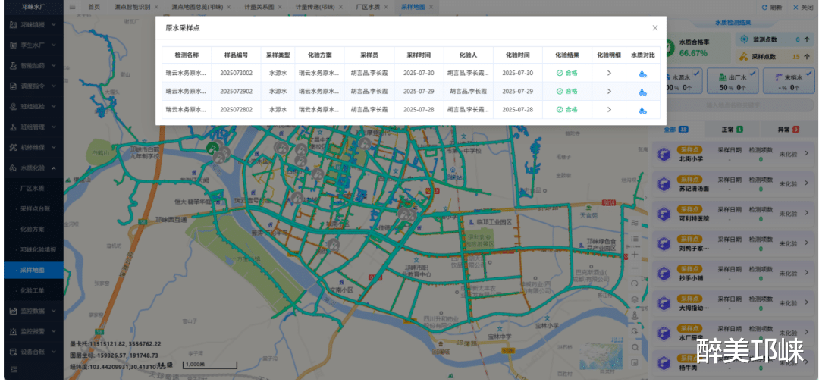
Task: Click the 监测点数 target icon
Action: (745, 39)
